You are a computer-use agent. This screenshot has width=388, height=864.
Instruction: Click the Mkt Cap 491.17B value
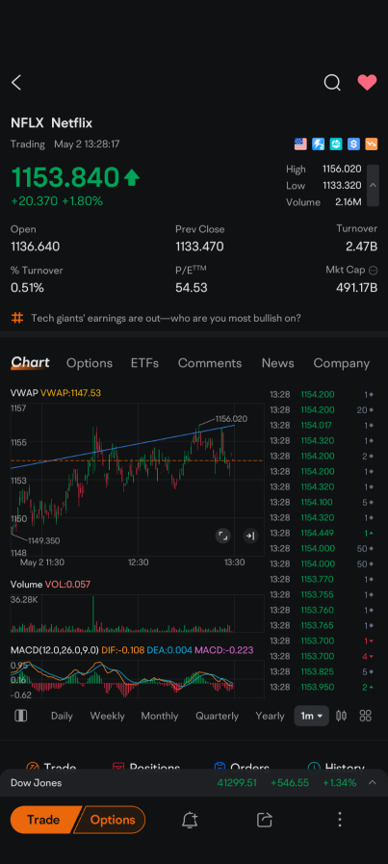(357, 288)
